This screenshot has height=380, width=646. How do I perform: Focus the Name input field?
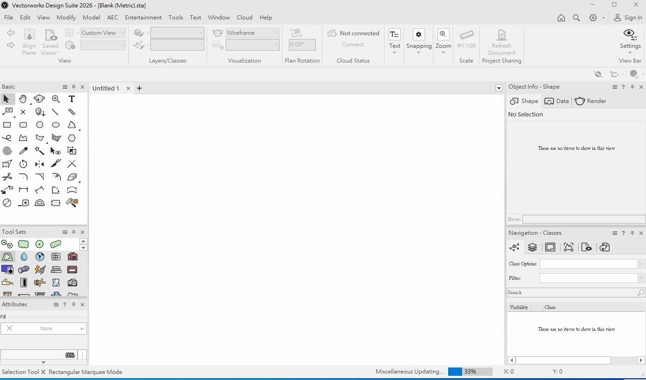coord(584,219)
